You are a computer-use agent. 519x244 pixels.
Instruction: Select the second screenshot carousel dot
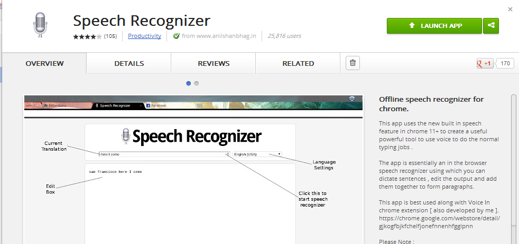[x=196, y=84]
